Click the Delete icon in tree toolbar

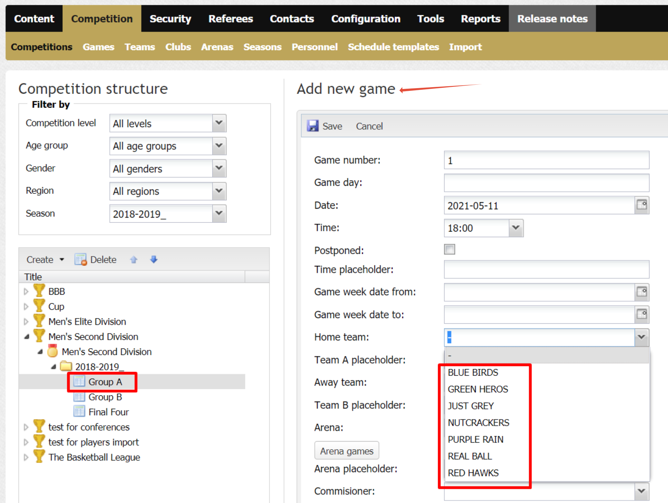tap(80, 260)
